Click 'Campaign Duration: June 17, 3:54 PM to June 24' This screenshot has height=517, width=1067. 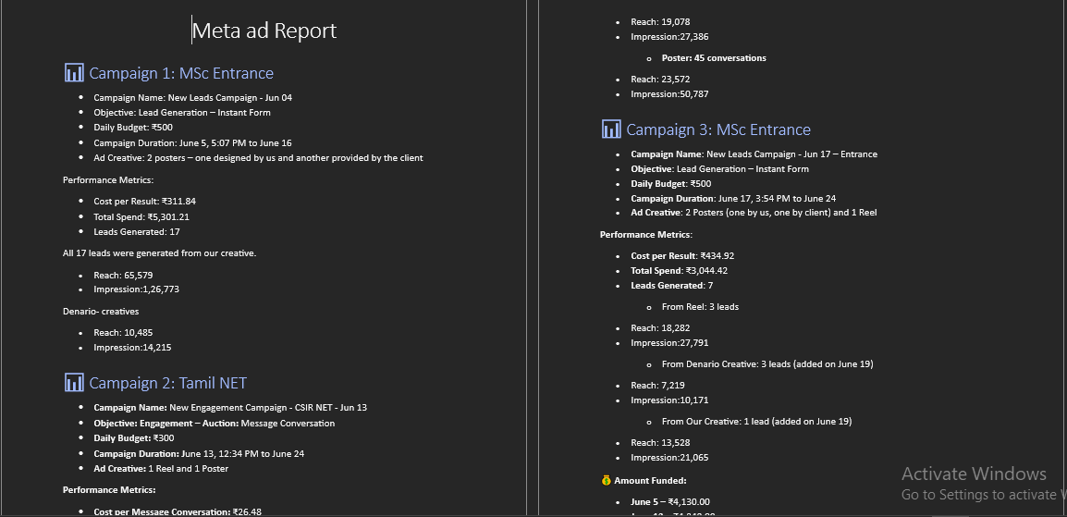click(x=733, y=199)
